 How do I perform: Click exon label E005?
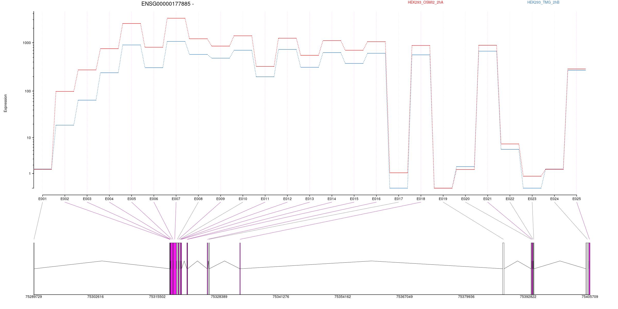click(132, 199)
